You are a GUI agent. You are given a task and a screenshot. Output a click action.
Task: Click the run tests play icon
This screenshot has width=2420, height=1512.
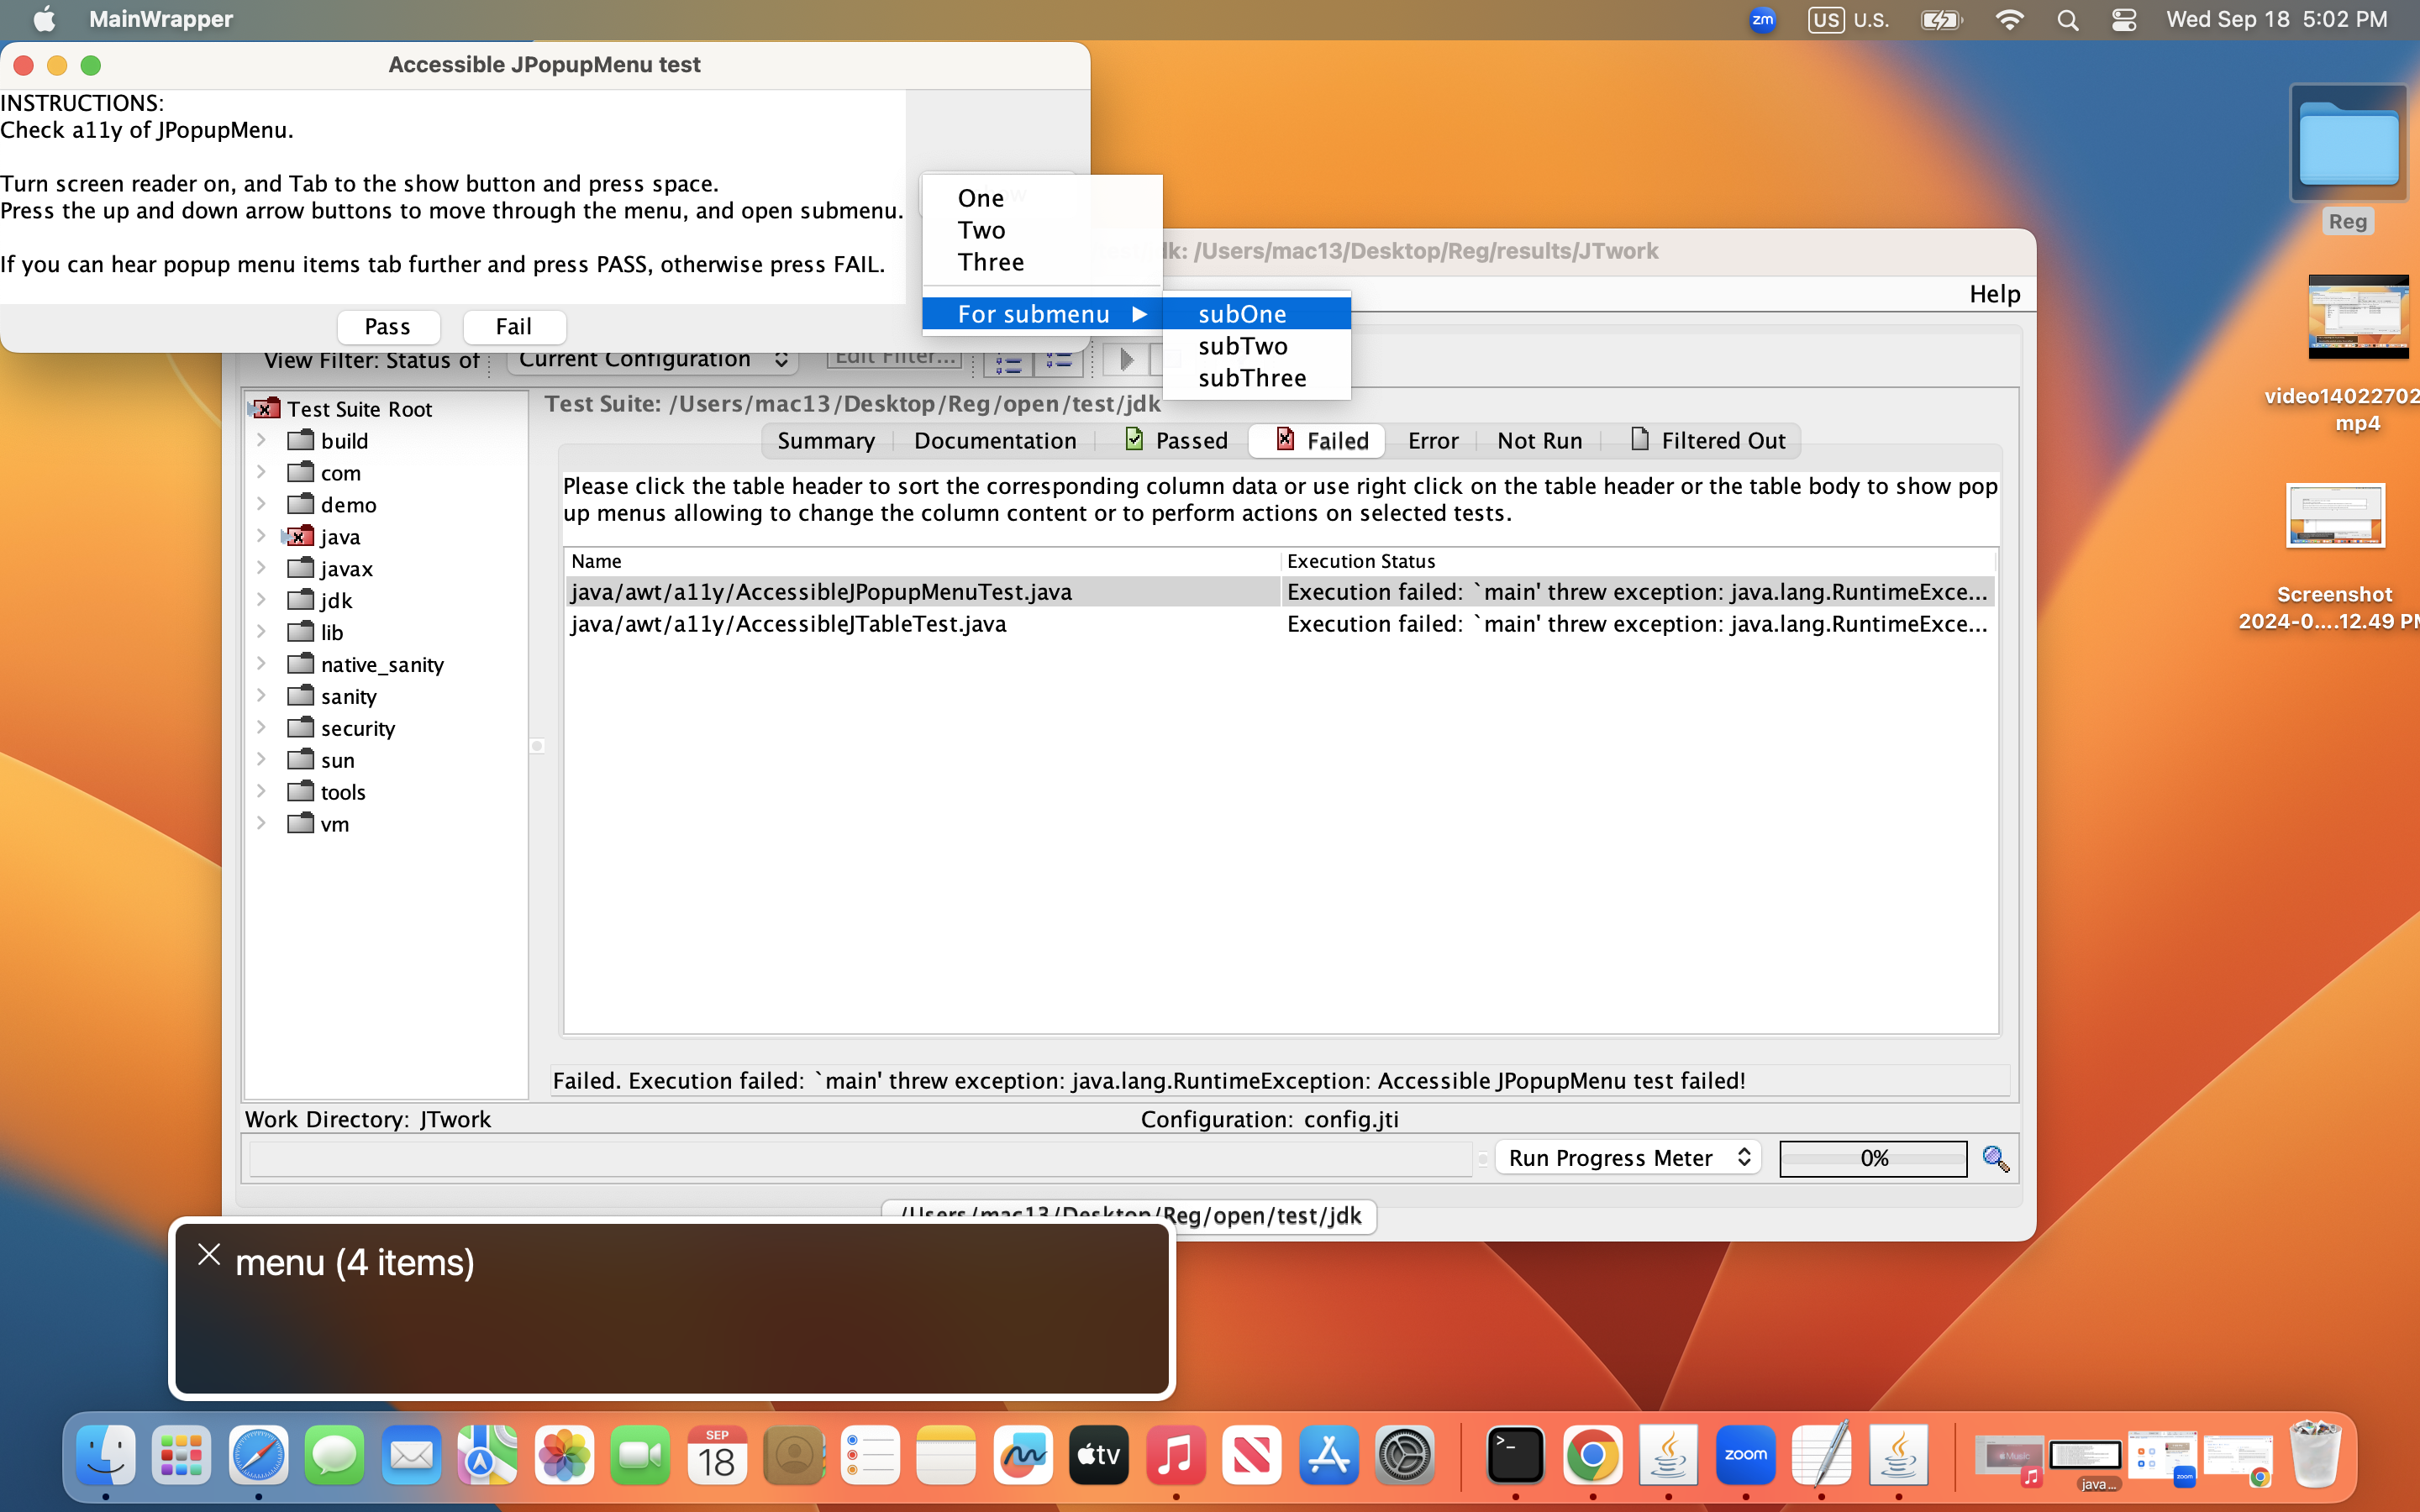click(1126, 360)
